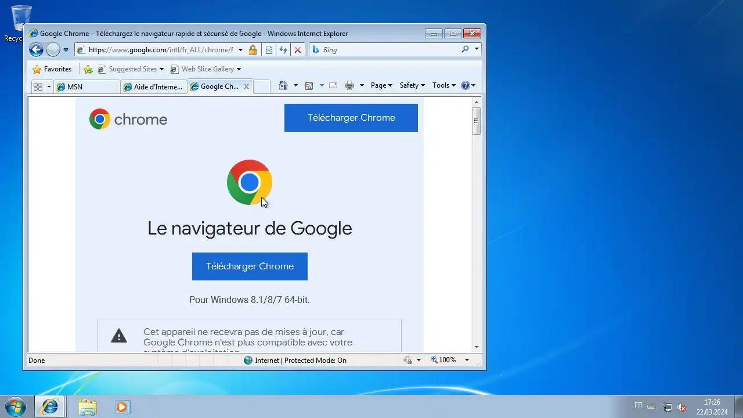Open the Quick Tabs grid icon
Viewport: 743px width, 418px height.
[38, 87]
